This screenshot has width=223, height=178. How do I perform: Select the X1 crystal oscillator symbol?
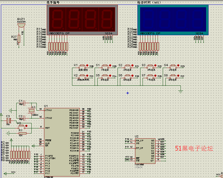[32, 111]
